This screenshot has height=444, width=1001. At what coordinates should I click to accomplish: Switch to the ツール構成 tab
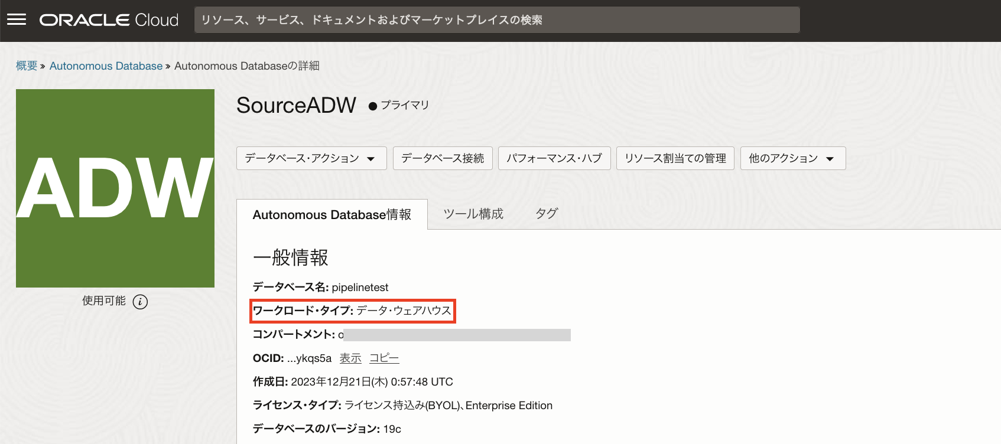coord(473,214)
